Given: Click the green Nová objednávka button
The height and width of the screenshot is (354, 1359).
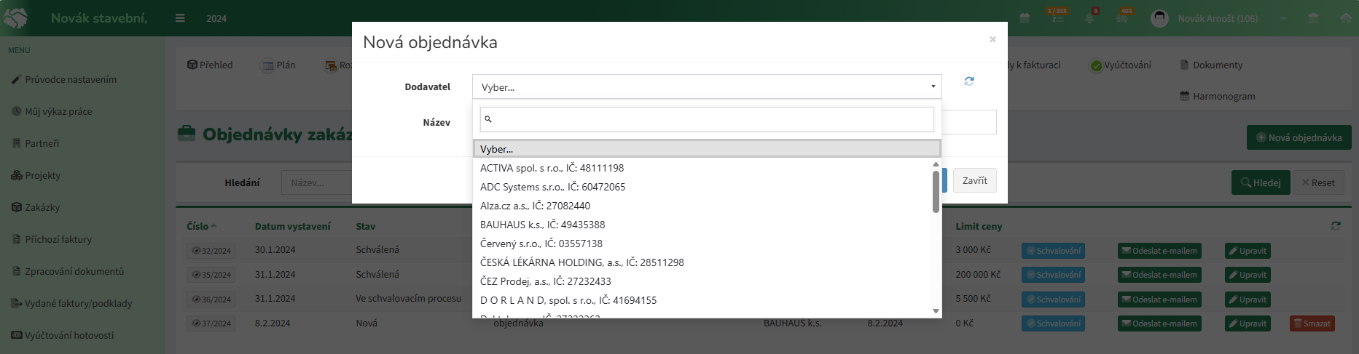Looking at the screenshot, I should [1299, 137].
